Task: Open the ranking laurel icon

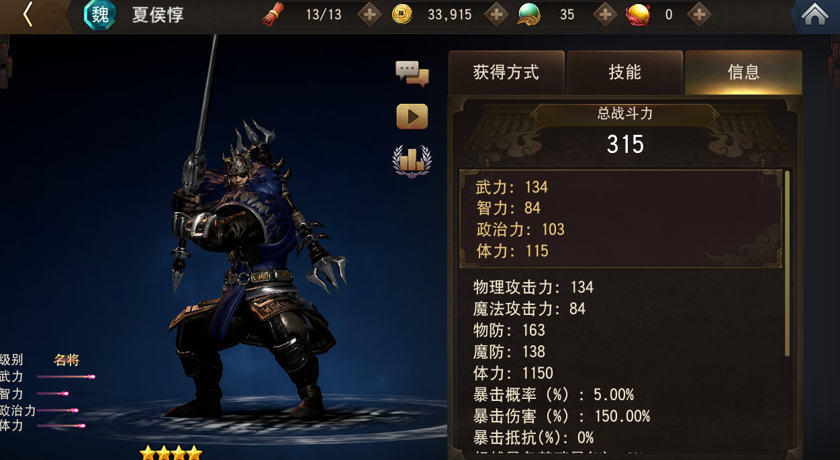Action: click(412, 161)
